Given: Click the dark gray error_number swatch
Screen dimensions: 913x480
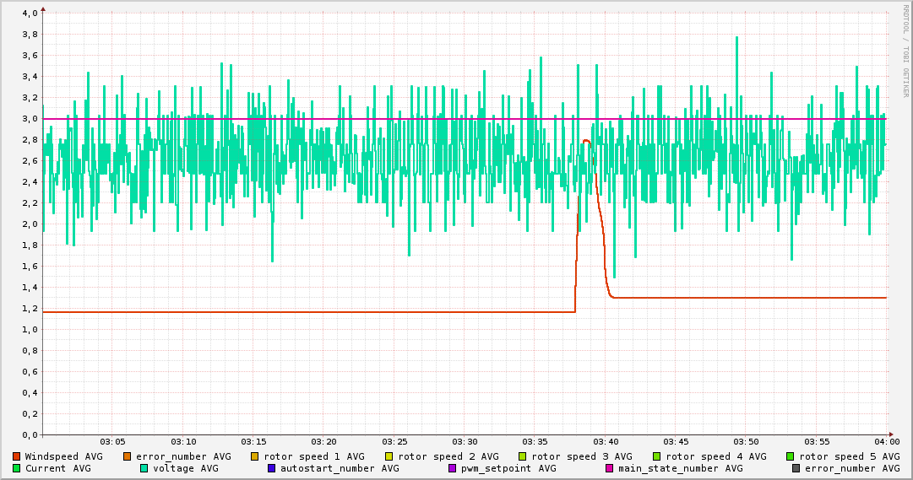Looking at the screenshot, I should (796, 468).
